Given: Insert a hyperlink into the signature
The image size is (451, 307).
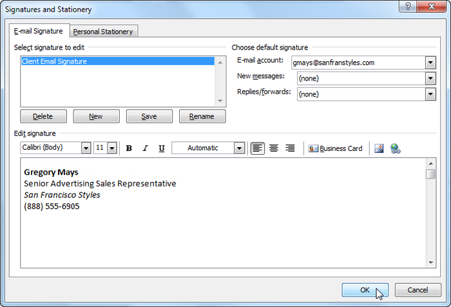Looking at the screenshot, I should (x=395, y=148).
